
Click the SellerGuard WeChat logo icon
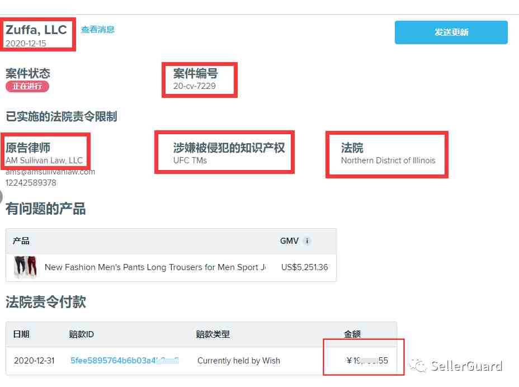click(418, 366)
